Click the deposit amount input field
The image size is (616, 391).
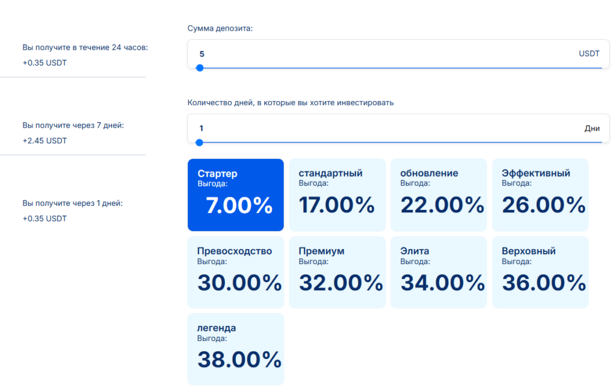pyautogui.click(x=385, y=54)
